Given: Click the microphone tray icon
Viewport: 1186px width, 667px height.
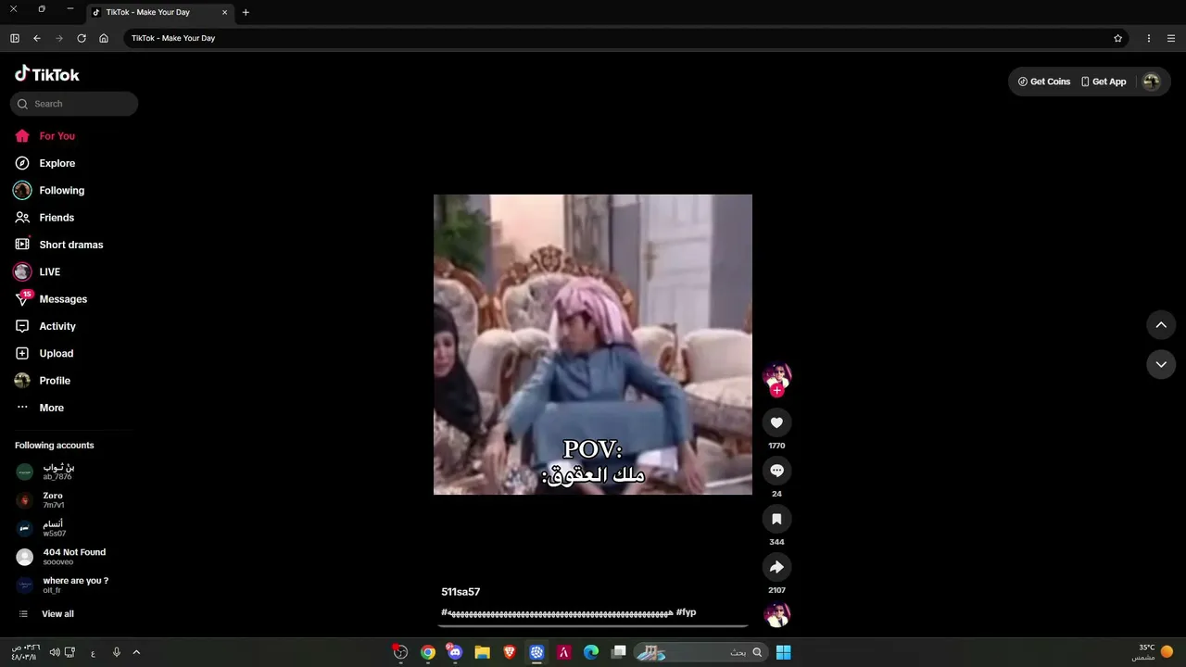Looking at the screenshot, I should [x=117, y=652].
